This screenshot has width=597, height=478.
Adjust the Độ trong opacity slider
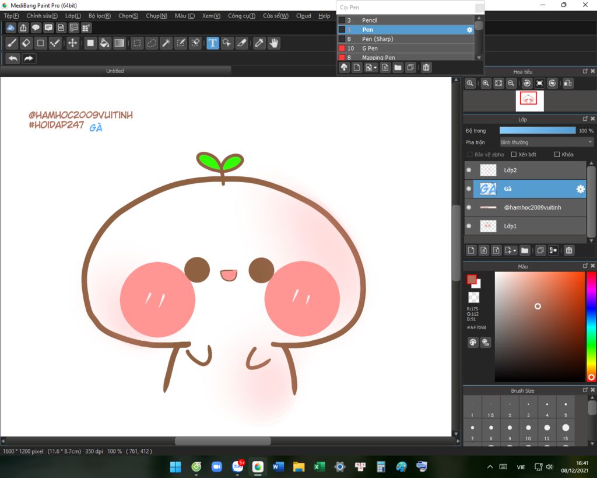point(538,130)
